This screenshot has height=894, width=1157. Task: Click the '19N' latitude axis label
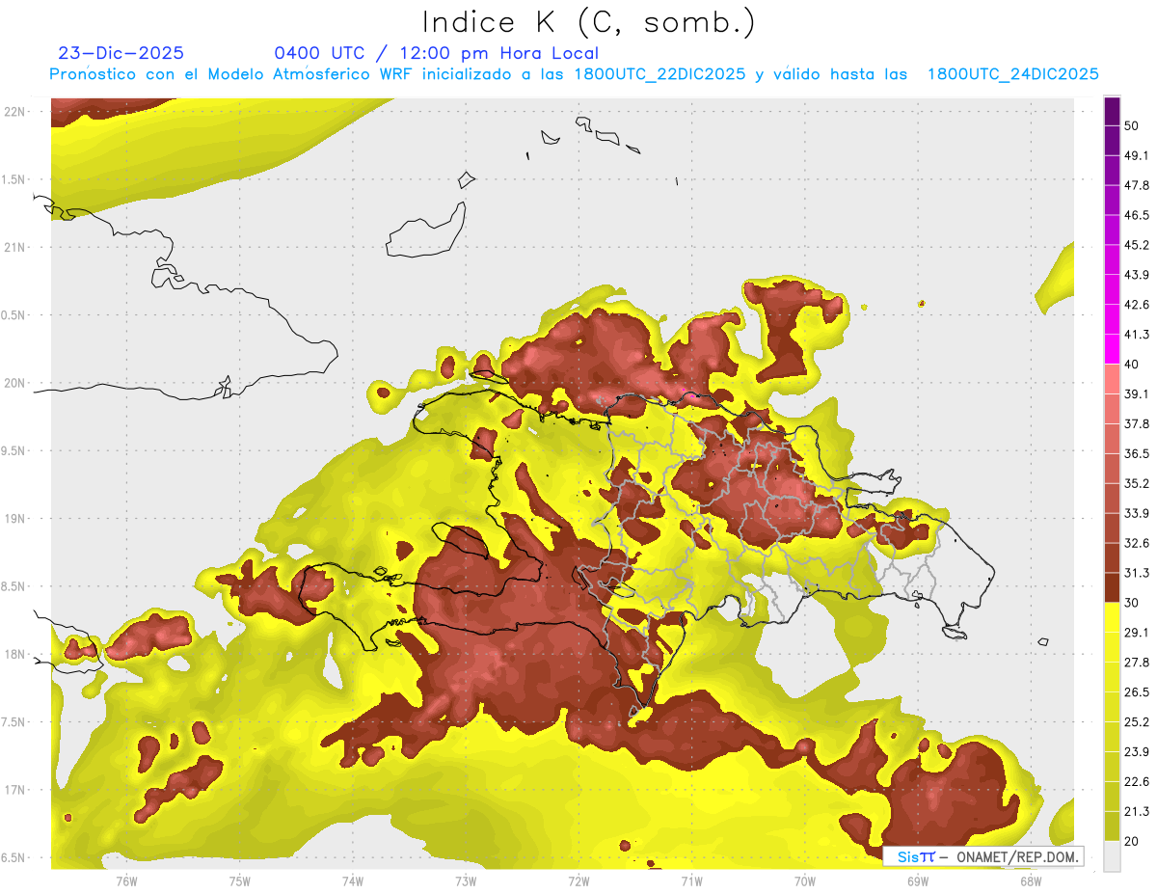tap(14, 519)
